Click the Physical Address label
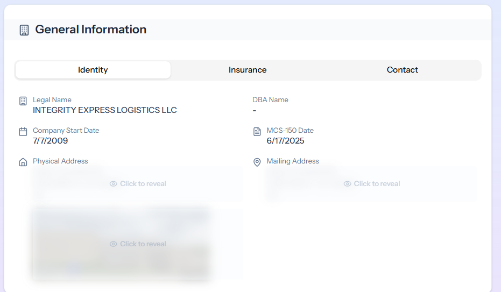The width and height of the screenshot is (501, 292). pos(60,161)
